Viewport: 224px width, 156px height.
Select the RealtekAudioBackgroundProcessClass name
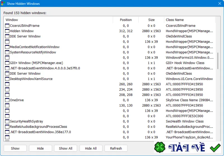pyautogui.click(x=38, y=127)
